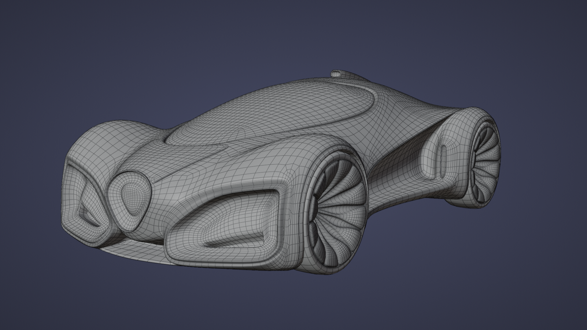
Task: Click empty viewport background above the car
Action: tap(214, 37)
